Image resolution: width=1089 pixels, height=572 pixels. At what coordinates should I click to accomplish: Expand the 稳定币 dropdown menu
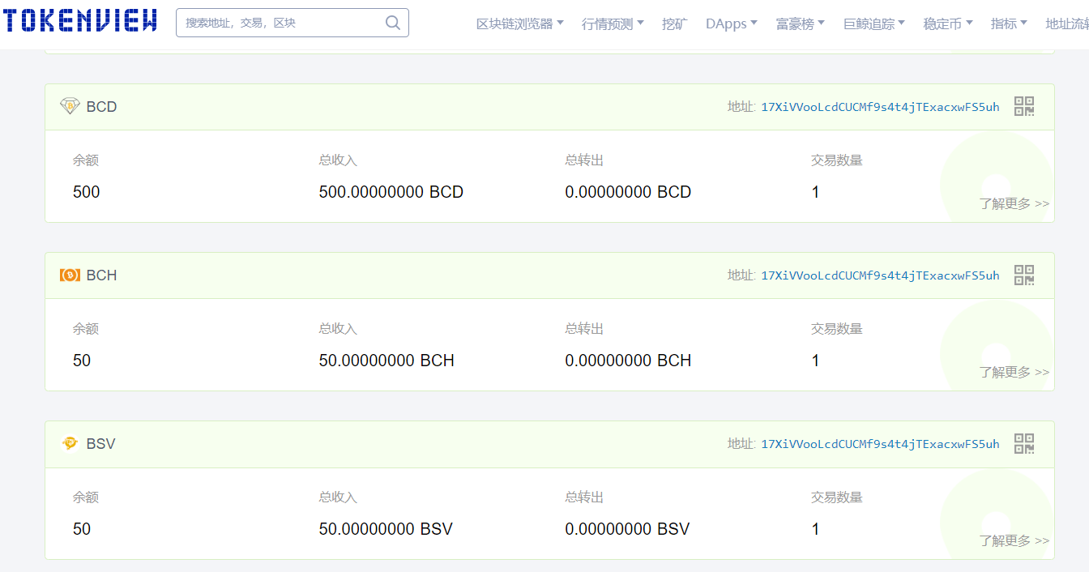pyautogui.click(x=948, y=24)
